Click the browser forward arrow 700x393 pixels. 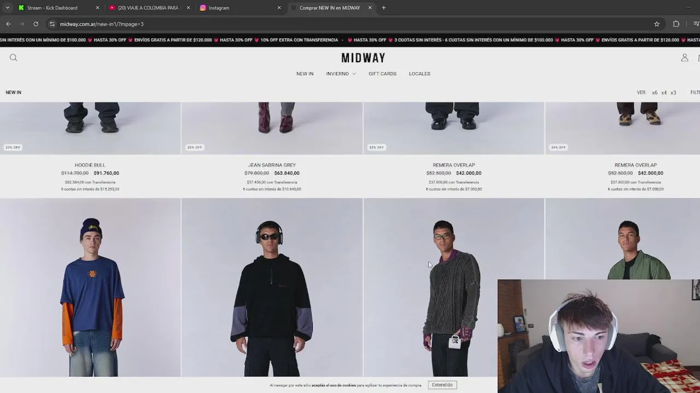[x=22, y=24]
